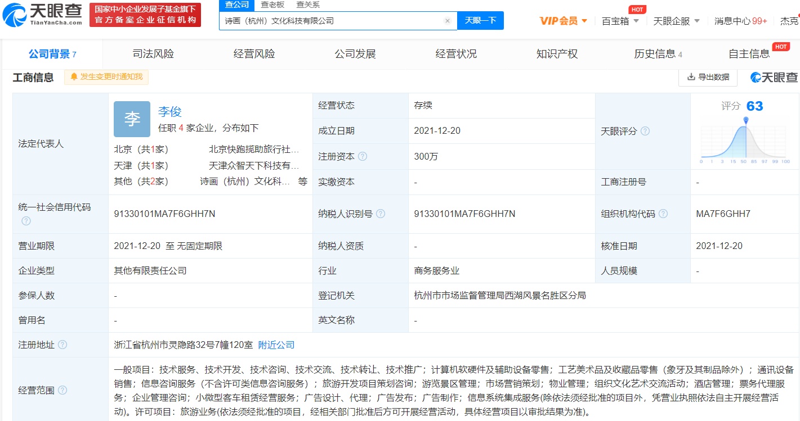The image size is (800, 421).
Task: Click the 官方备案企业征信机构 red banner
Action: [145, 15]
